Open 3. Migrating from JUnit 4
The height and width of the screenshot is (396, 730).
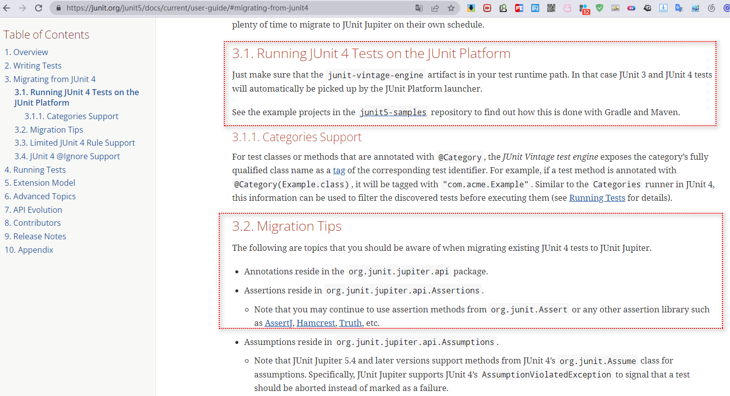pyautogui.click(x=50, y=79)
